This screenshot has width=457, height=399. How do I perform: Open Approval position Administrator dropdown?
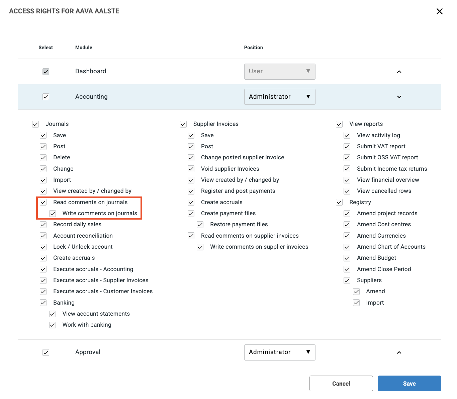(279, 352)
